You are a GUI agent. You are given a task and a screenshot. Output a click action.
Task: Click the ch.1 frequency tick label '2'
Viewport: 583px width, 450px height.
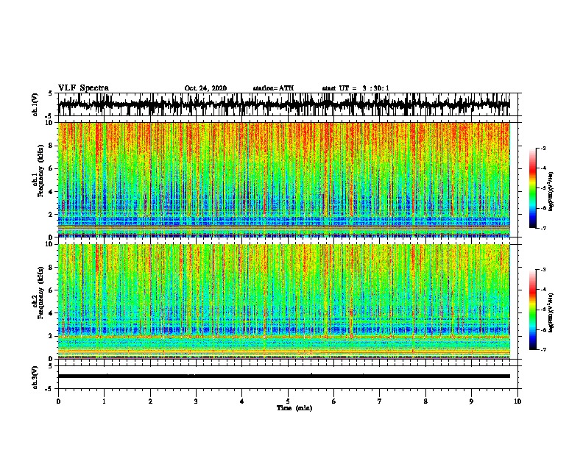pyautogui.click(x=51, y=215)
